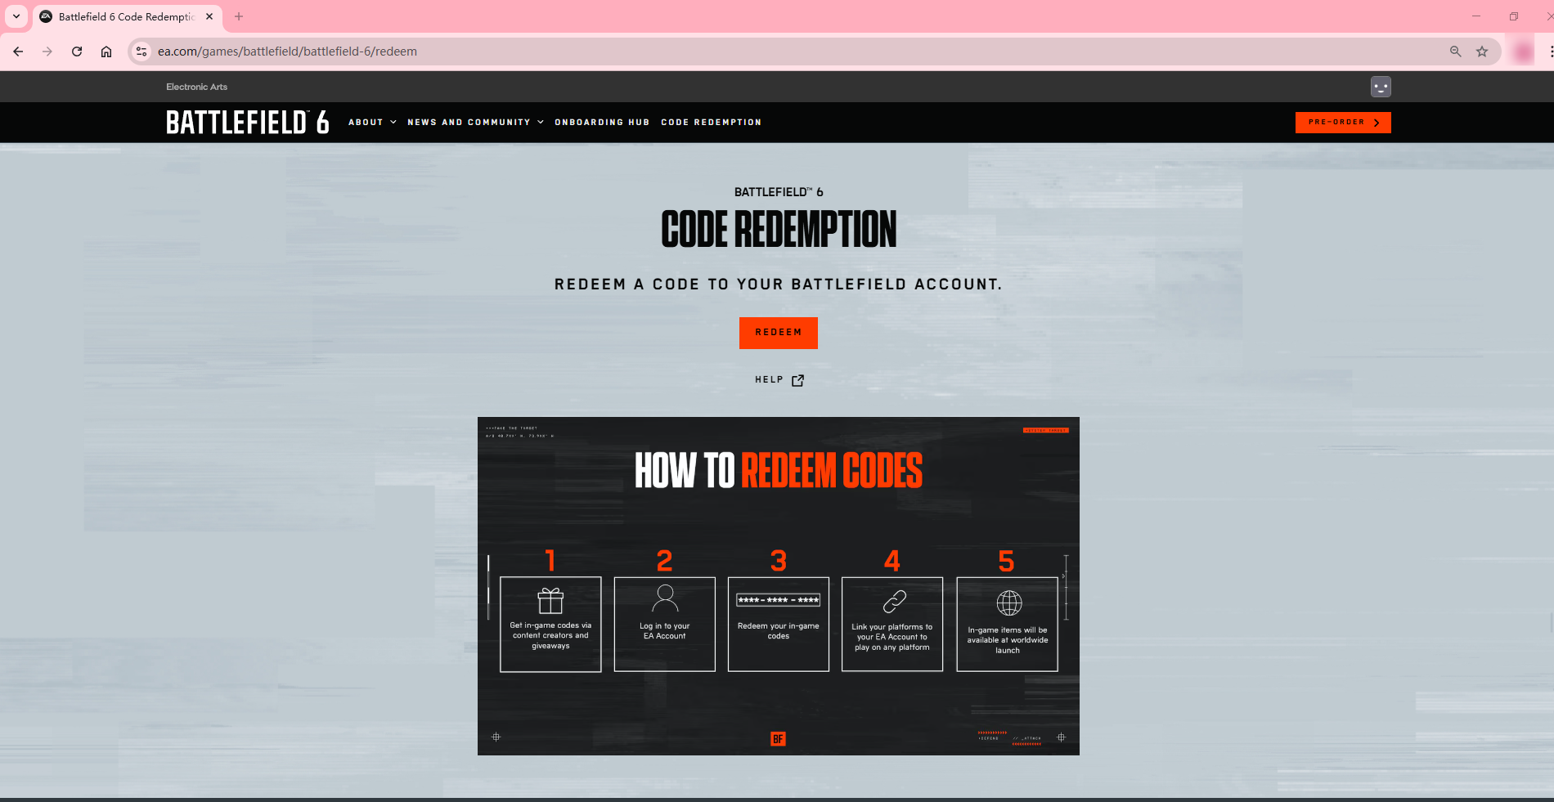The width and height of the screenshot is (1554, 802).
Task: Click the How to Redeem Codes image
Action: point(778,585)
